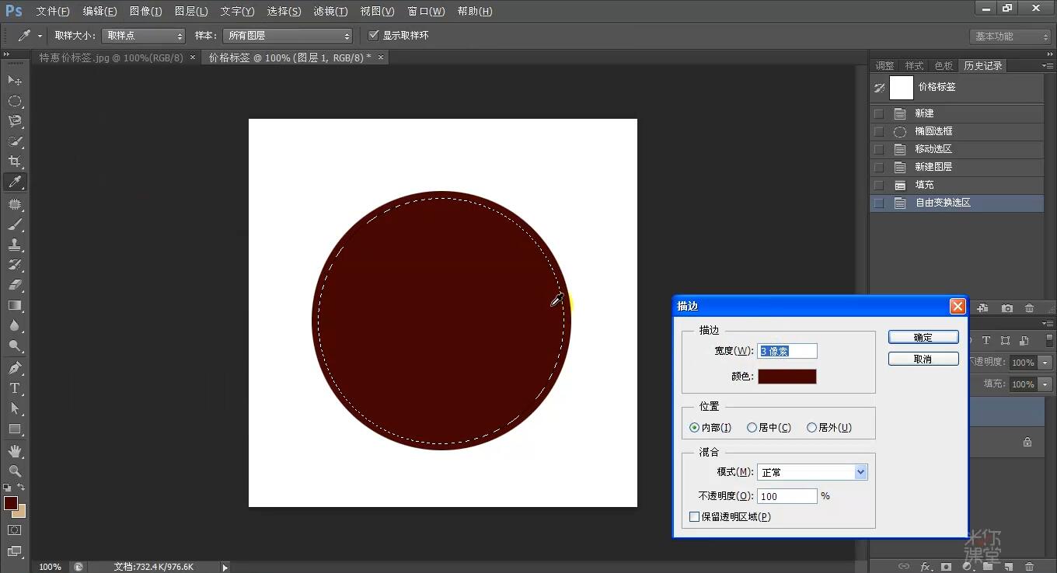Grab the Hand tool
The height and width of the screenshot is (573, 1057).
(x=14, y=449)
